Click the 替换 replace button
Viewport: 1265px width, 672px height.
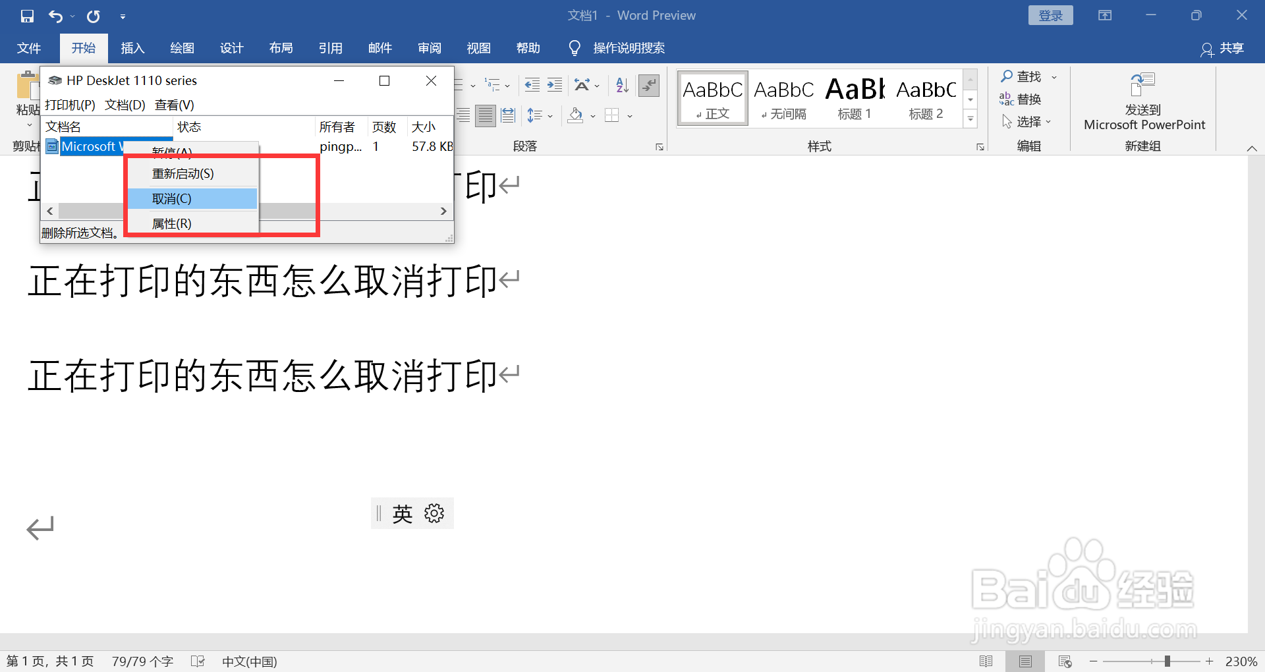tap(1021, 99)
